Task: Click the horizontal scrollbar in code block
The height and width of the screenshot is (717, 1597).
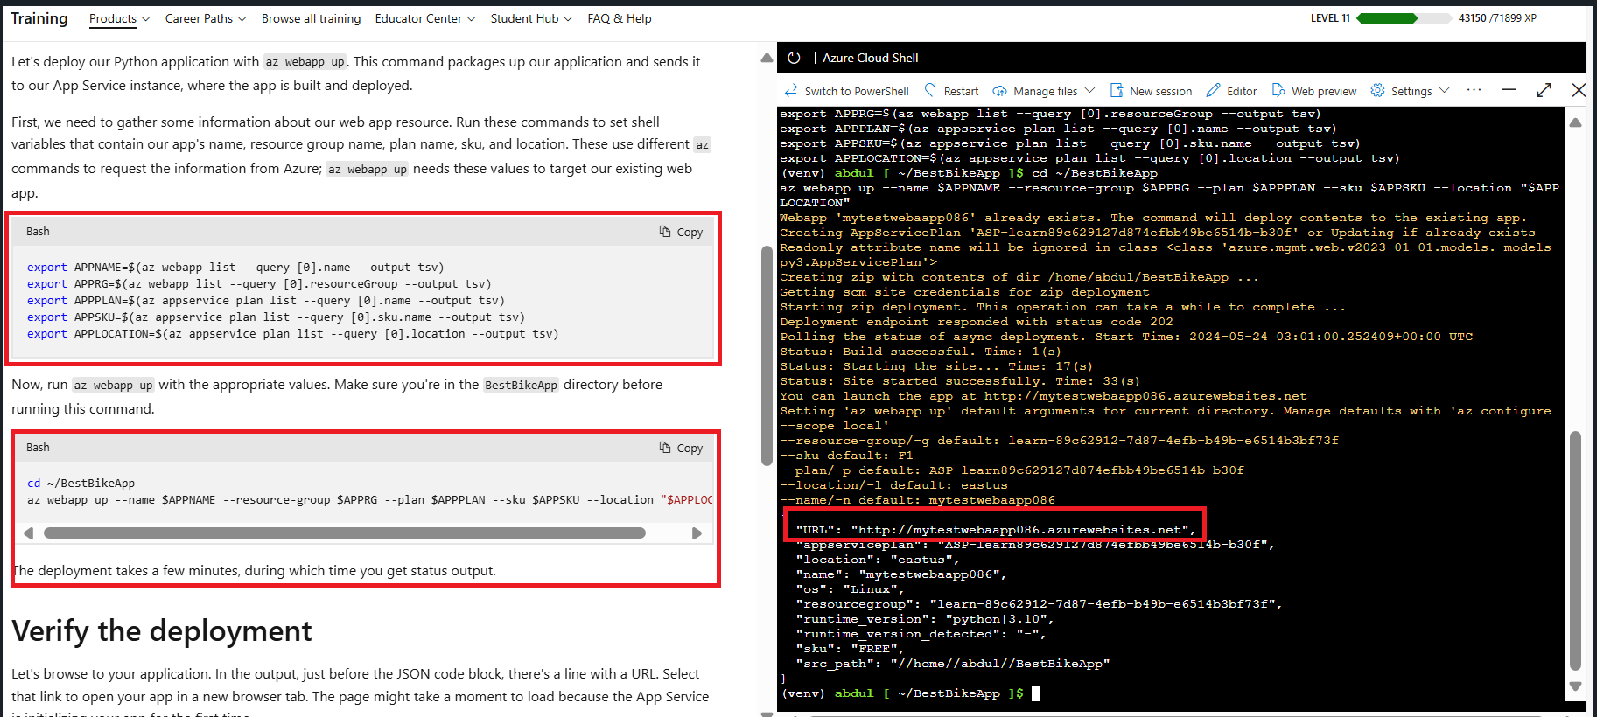Action: pos(345,533)
